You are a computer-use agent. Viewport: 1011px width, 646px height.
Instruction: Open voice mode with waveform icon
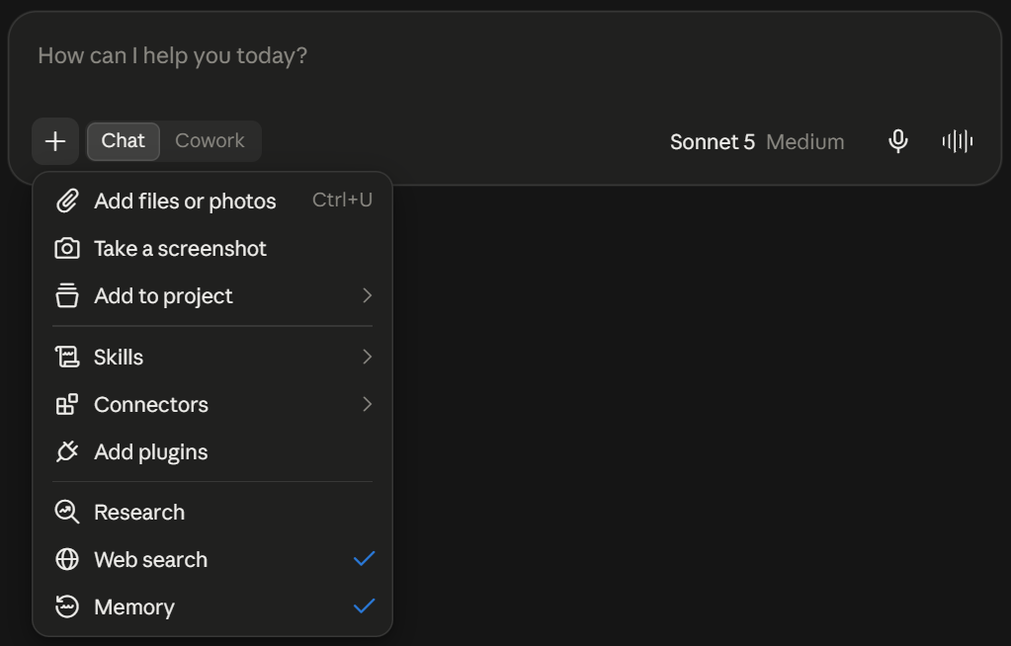[958, 141]
